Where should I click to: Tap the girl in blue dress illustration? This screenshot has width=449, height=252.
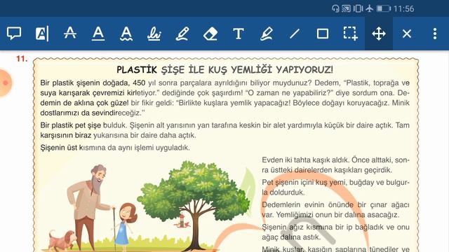125,227
